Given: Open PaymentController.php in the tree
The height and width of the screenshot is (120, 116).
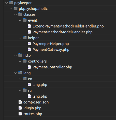Looking at the screenshot, I should [52, 67].
